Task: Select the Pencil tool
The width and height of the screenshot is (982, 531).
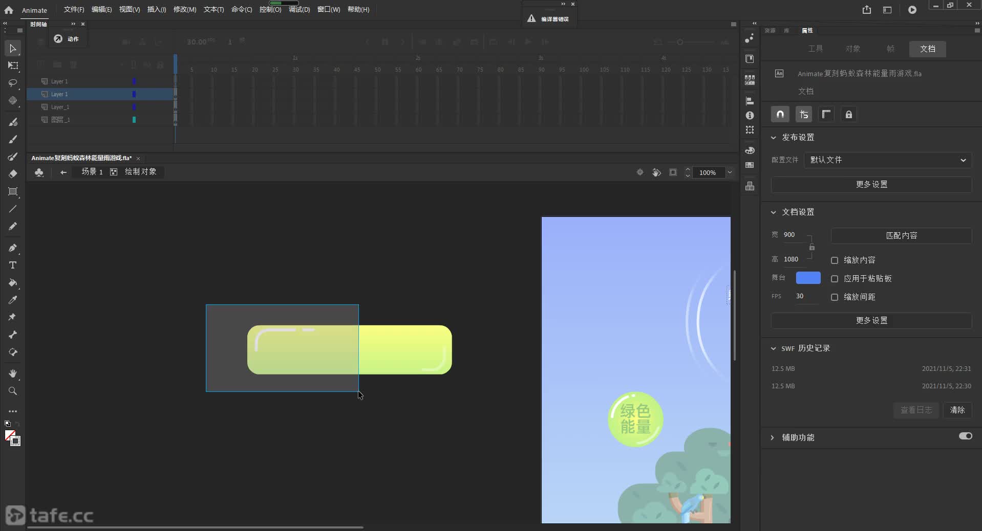Action: tap(13, 226)
